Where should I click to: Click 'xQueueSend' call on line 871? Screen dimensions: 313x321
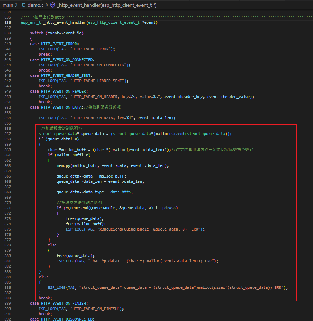click(77, 208)
